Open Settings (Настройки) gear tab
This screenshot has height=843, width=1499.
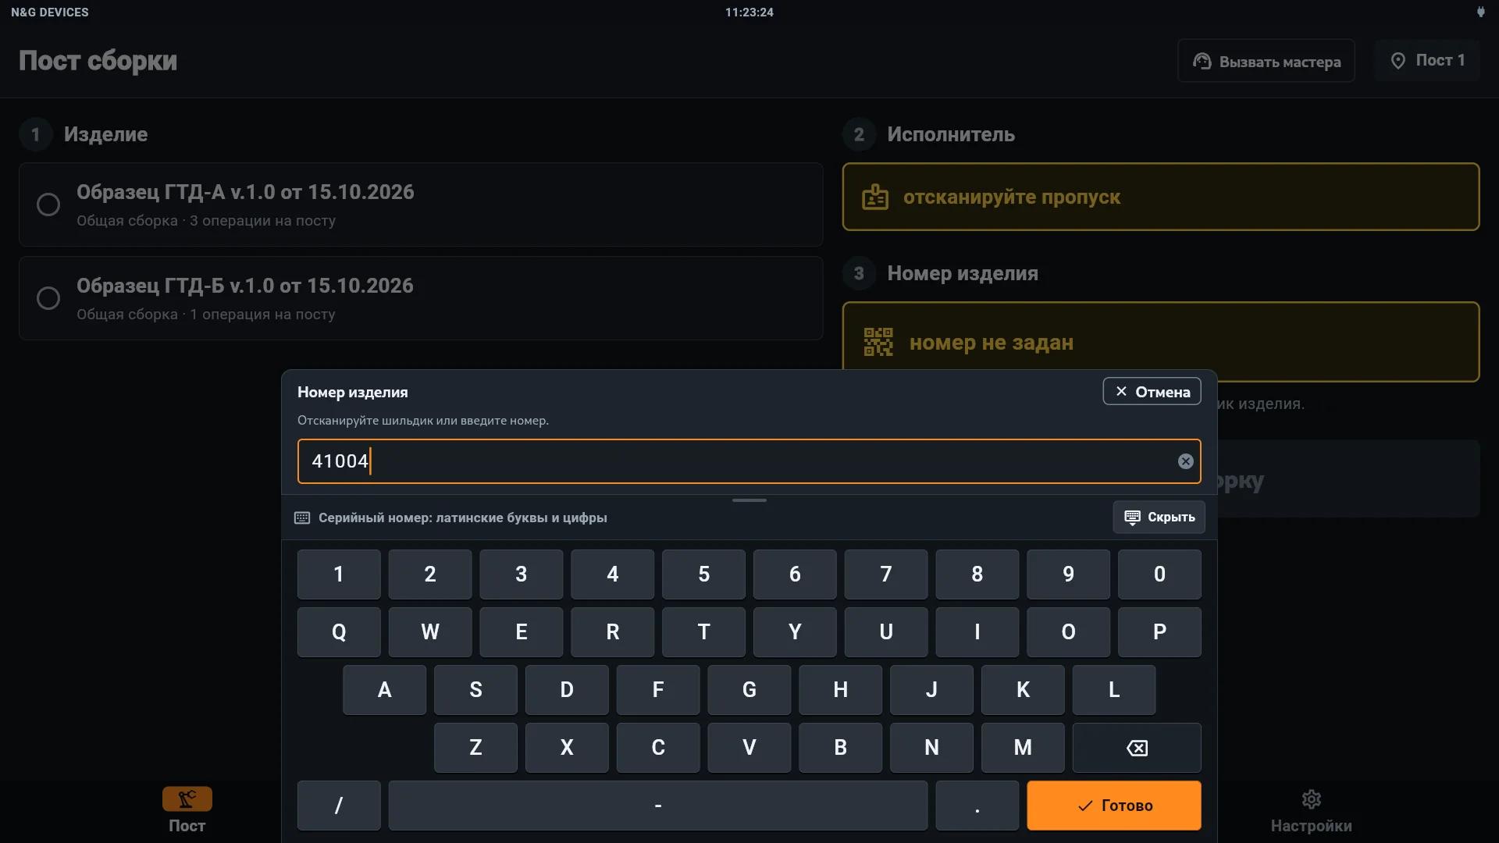point(1311,812)
